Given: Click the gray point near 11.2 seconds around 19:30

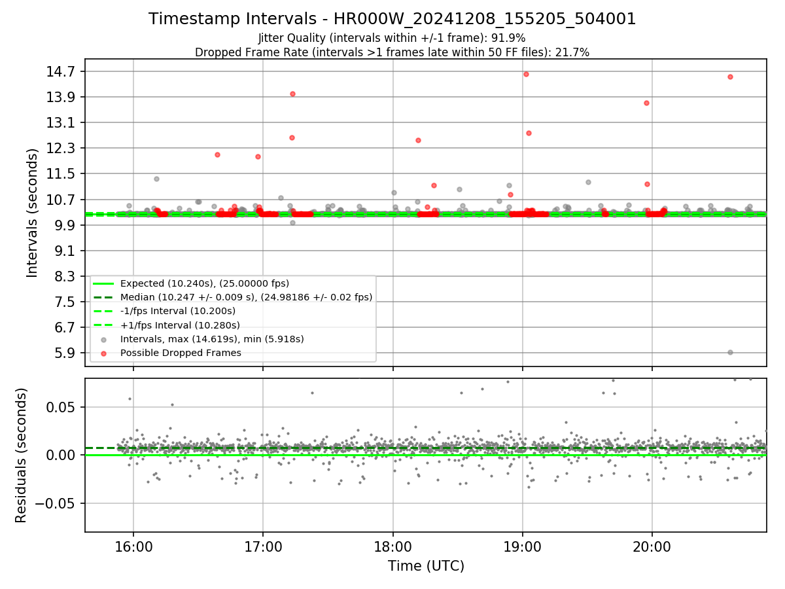Looking at the screenshot, I should tap(588, 182).
